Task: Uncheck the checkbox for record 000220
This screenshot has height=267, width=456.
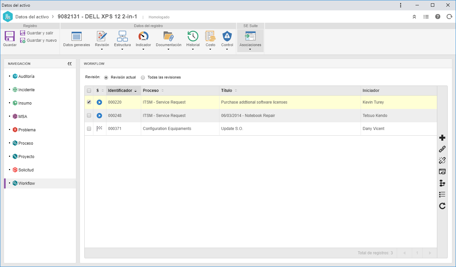Action: tap(89, 102)
